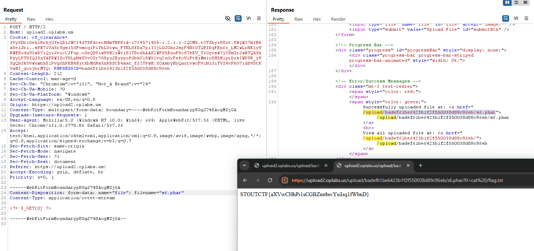Switch Request panel to Pretty tab
The image size is (534, 251).
point(11,19)
